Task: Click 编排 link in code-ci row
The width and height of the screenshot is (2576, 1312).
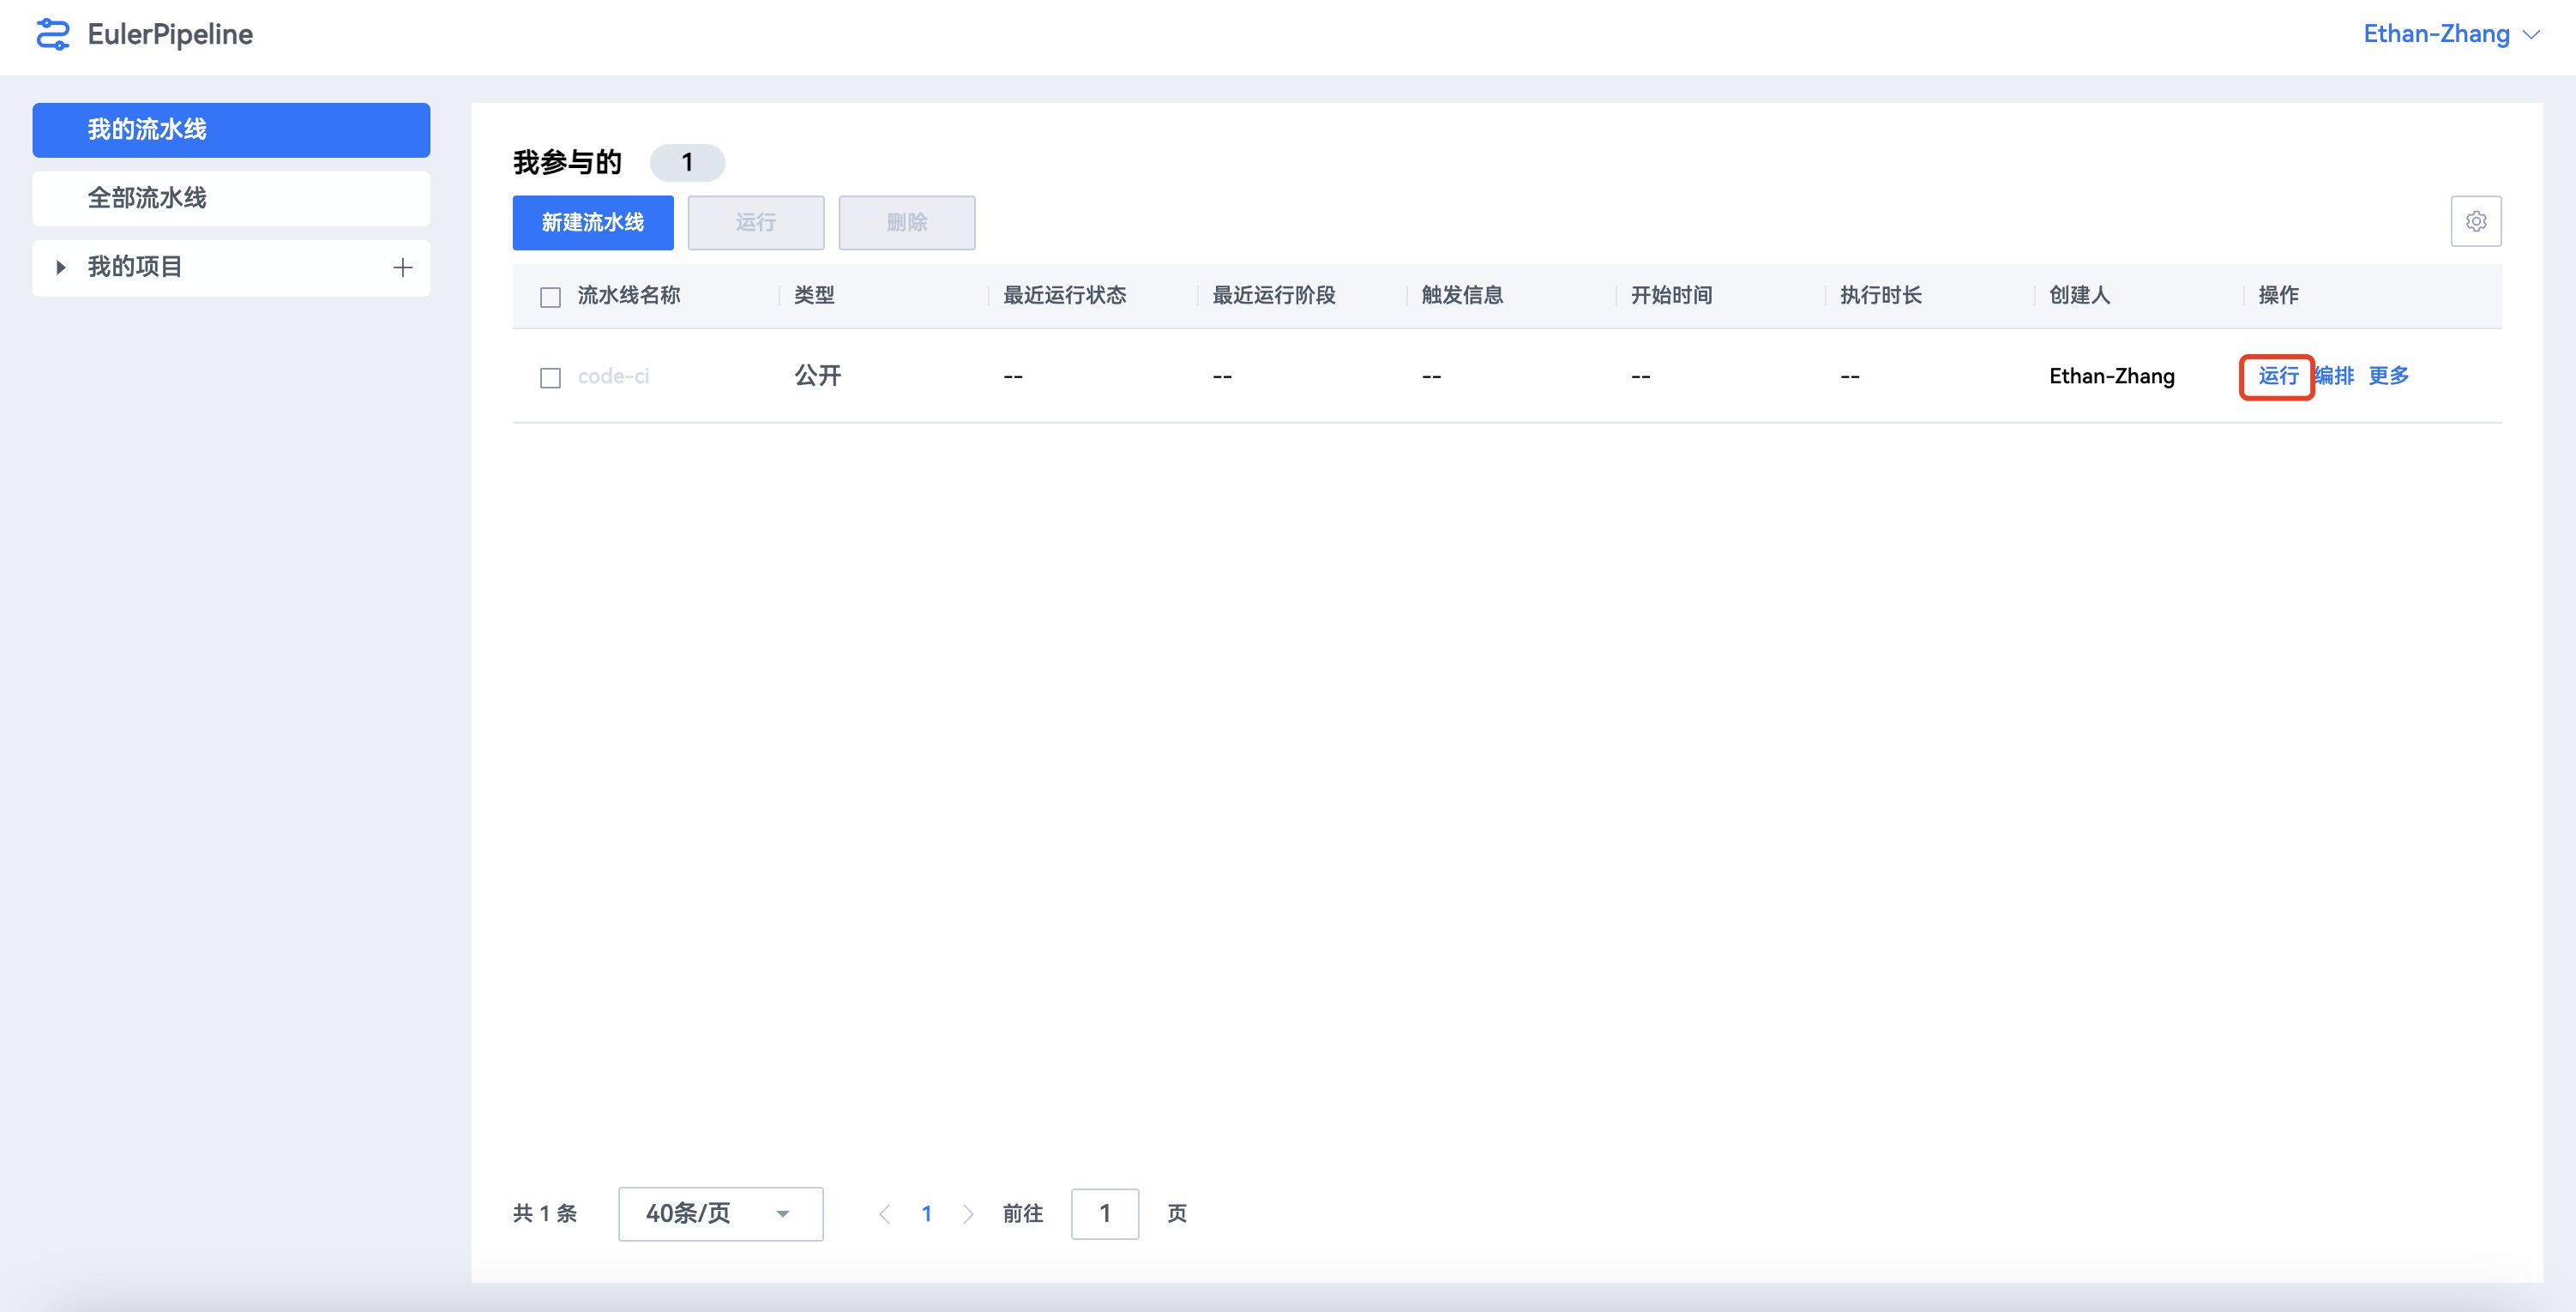Action: (2335, 376)
